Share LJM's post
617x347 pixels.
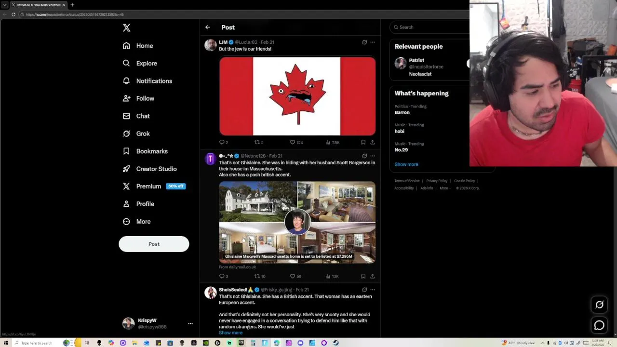[x=373, y=142]
